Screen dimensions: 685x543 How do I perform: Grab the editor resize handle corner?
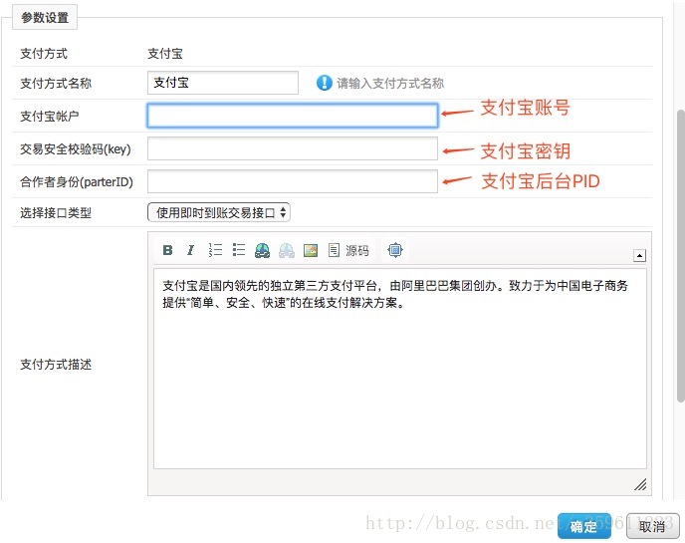point(640,484)
